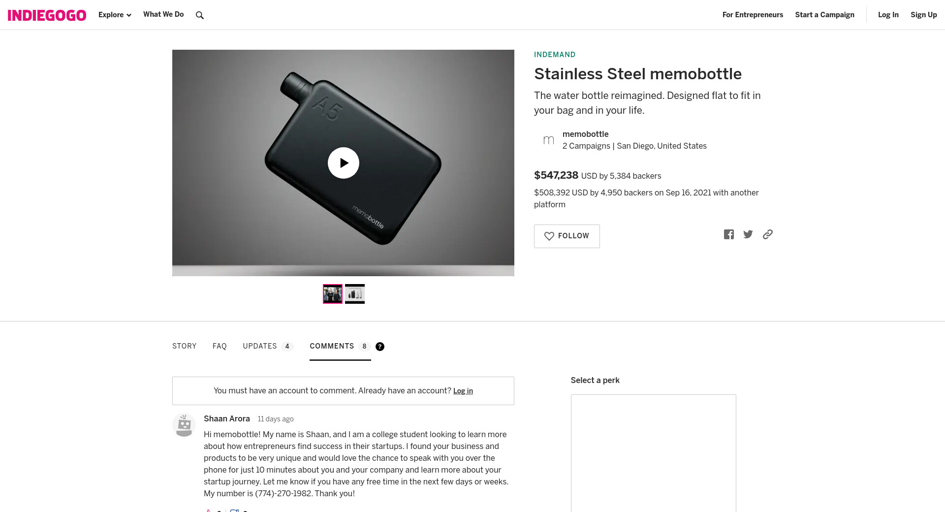Copy campaign link icon
The width and height of the screenshot is (945, 512).
coord(768,234)
